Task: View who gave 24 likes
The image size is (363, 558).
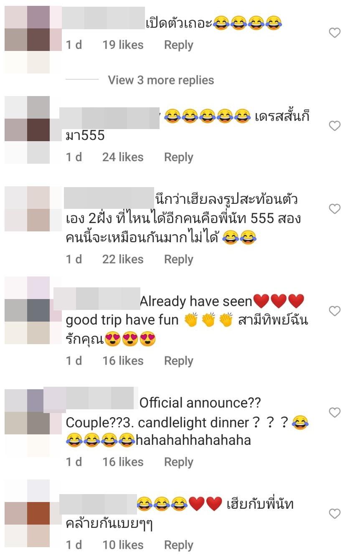Action: tap(123, 157)
